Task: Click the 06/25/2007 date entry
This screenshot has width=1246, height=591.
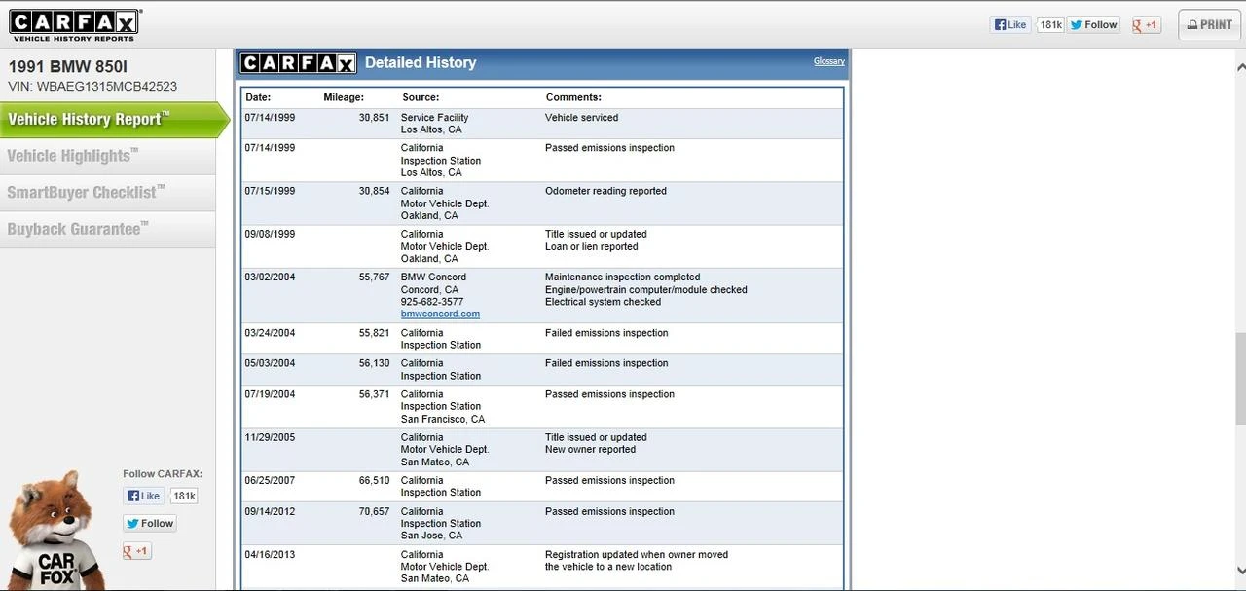Action: pos(270,481)
